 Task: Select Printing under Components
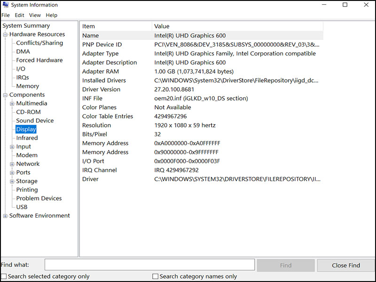point(27,190)
